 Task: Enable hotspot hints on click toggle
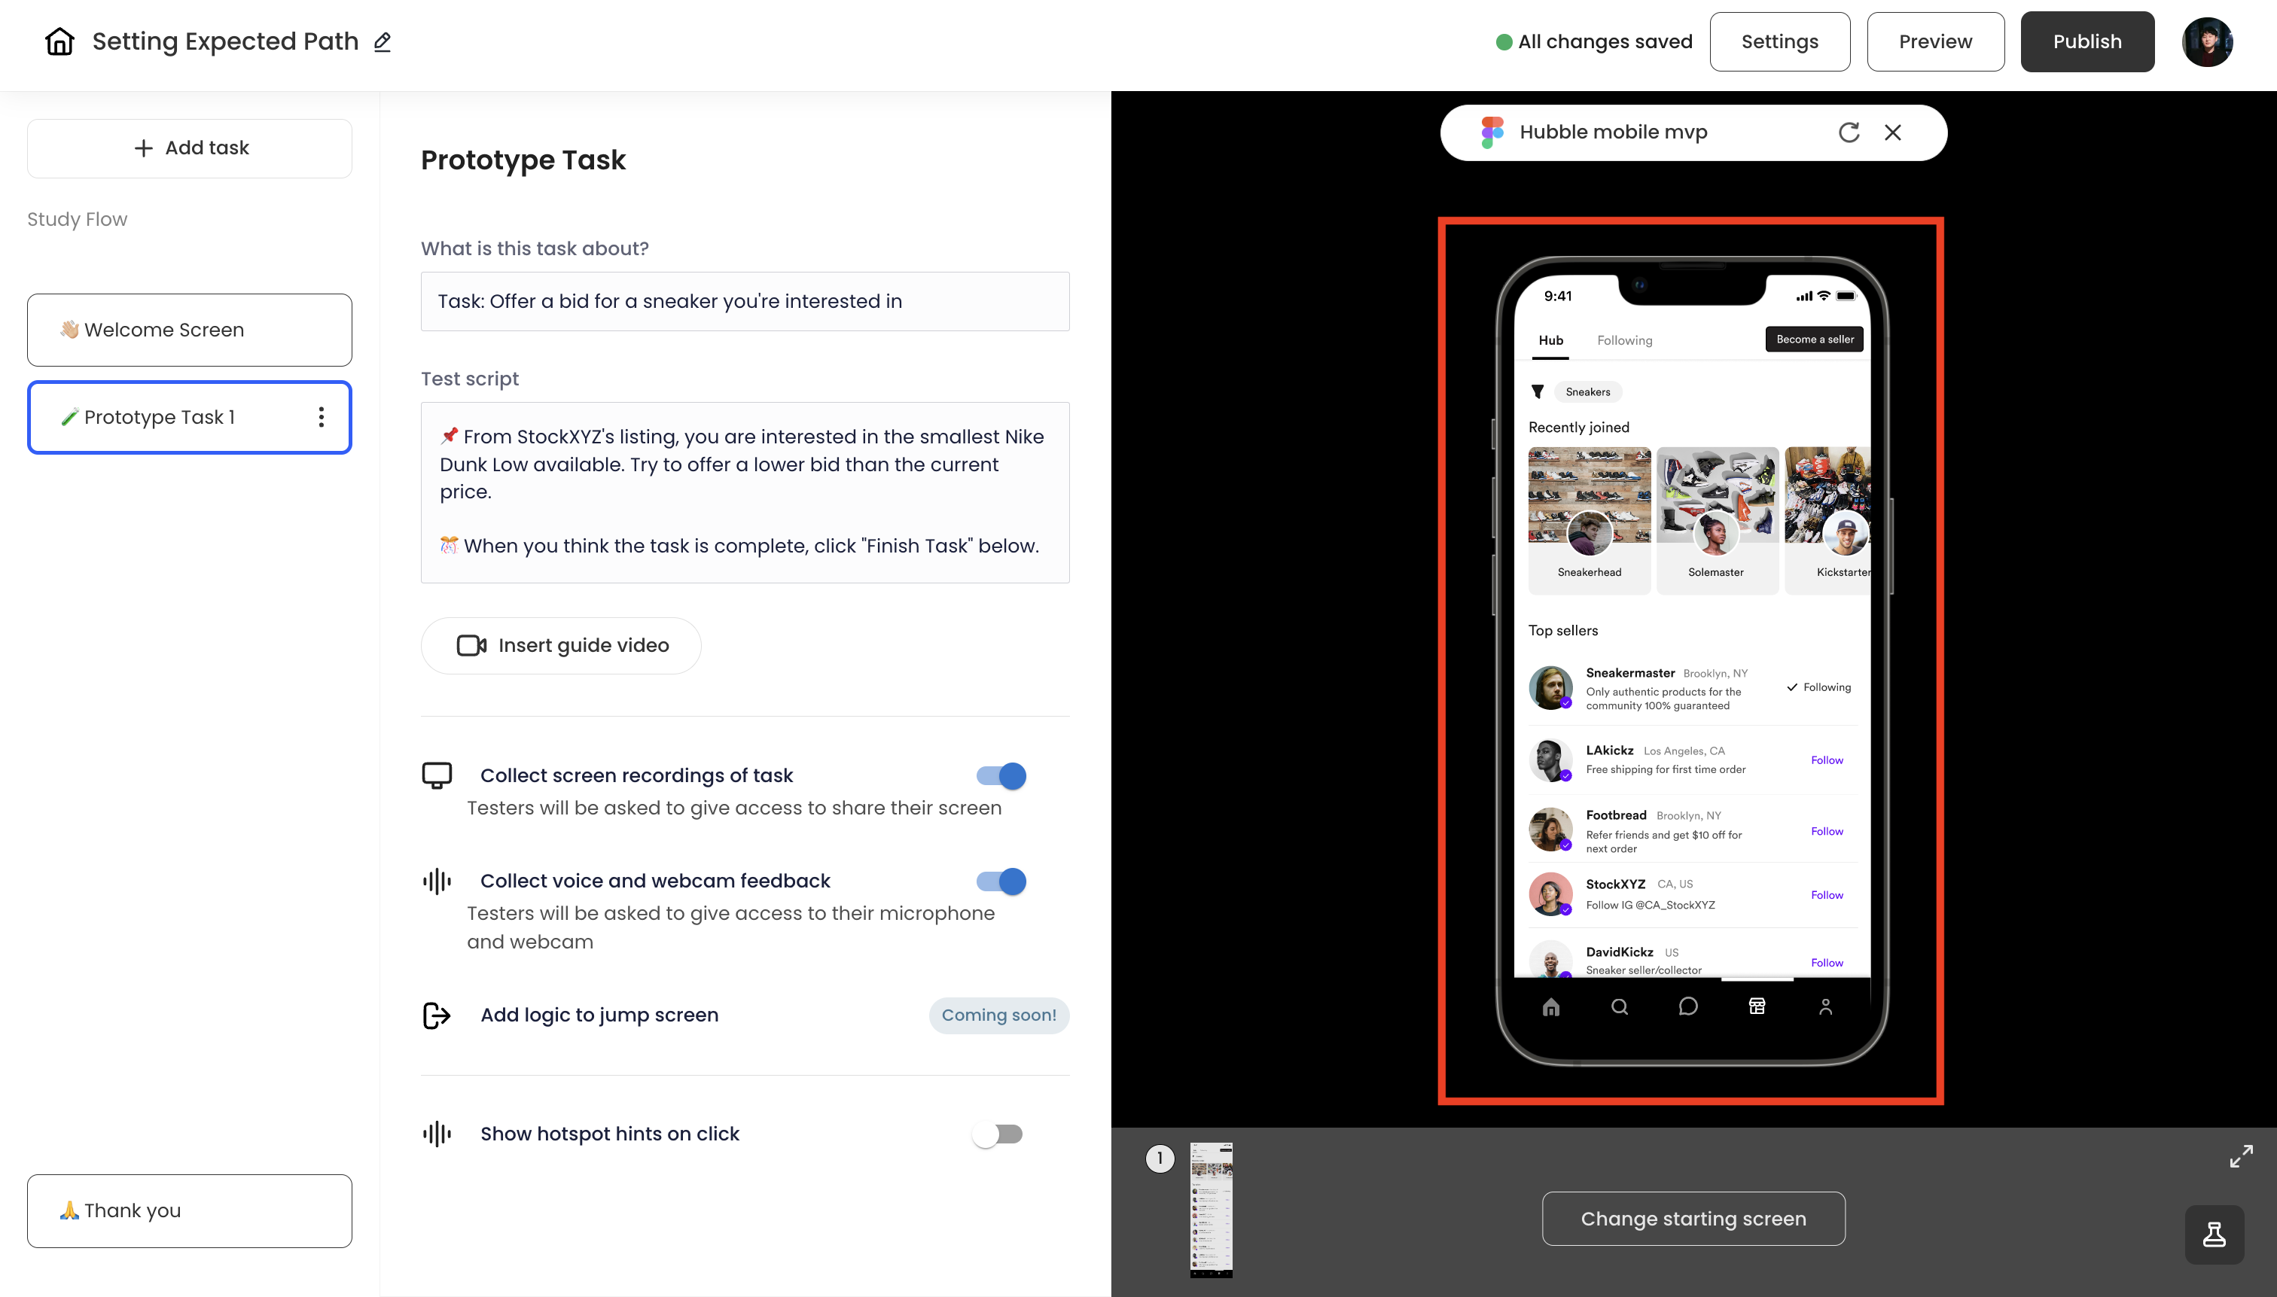coord(998,1134)
